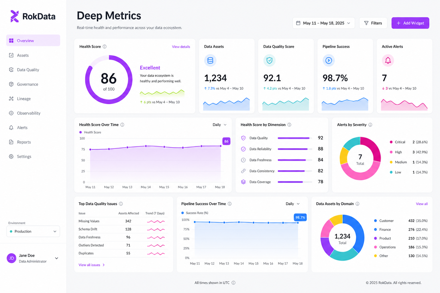
Task: Expand the Jane Doe user menu chevron
Action: 57,258
